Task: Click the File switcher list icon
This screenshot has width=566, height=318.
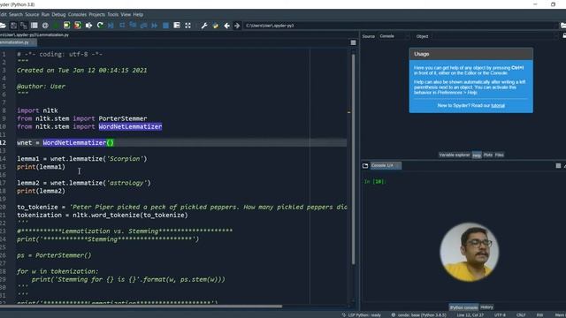Action: pos(34,26)
